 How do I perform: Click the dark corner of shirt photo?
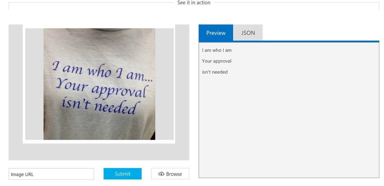point(153,136)
